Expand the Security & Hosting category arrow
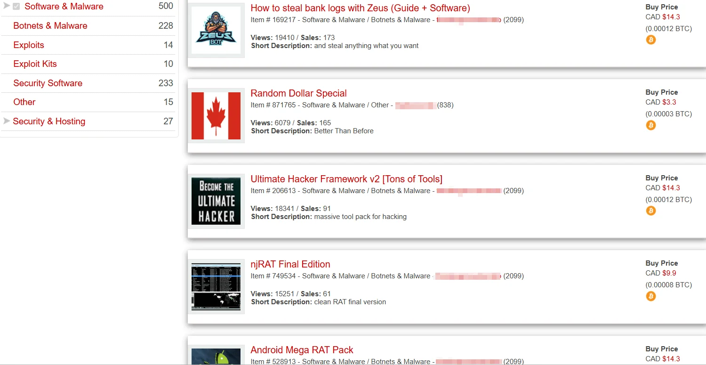The width and height of the screenshot is (706, 365). [x=7, y=121]
